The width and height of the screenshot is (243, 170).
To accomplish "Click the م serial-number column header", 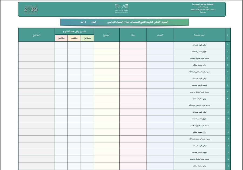I will [228, 35].
